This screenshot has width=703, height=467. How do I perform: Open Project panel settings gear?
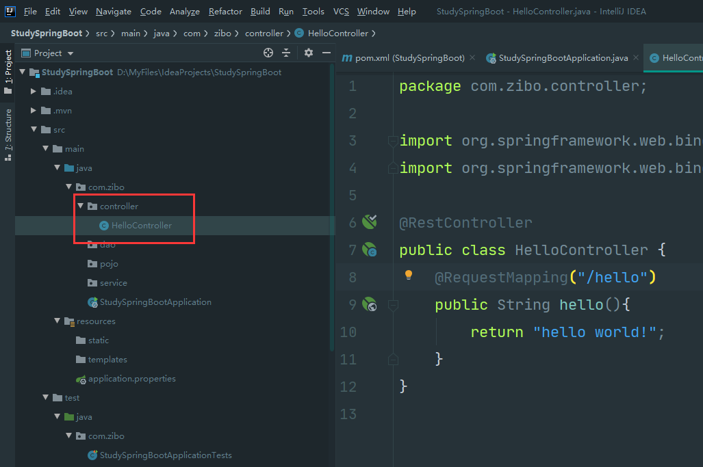point(309,53)
